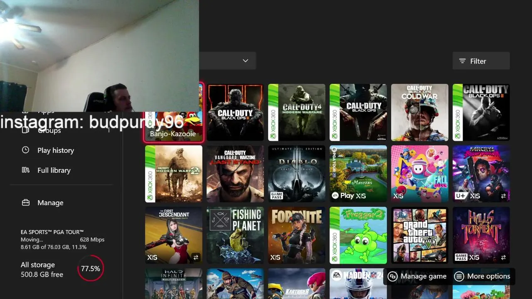Click 8.61 GB of 76.03 GB progress text

(54, 247)
